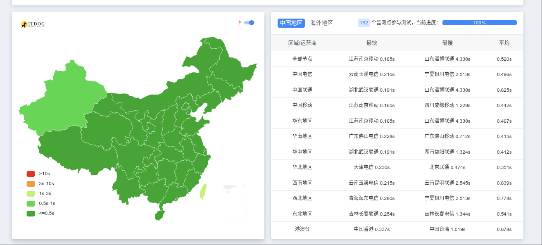Viewport: 542px width, 245px height.
Task: Click the red >10s legend swatch
Action: point(31,174)
